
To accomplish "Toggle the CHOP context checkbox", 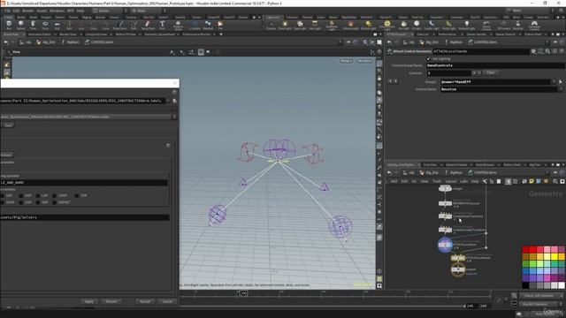I will [54, 196].
